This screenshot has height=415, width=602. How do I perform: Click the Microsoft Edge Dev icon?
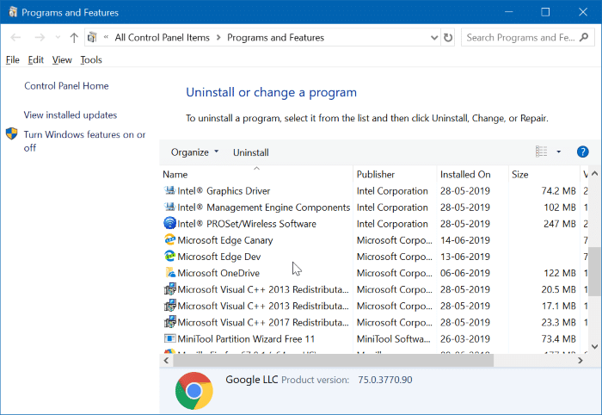point(169,257)
